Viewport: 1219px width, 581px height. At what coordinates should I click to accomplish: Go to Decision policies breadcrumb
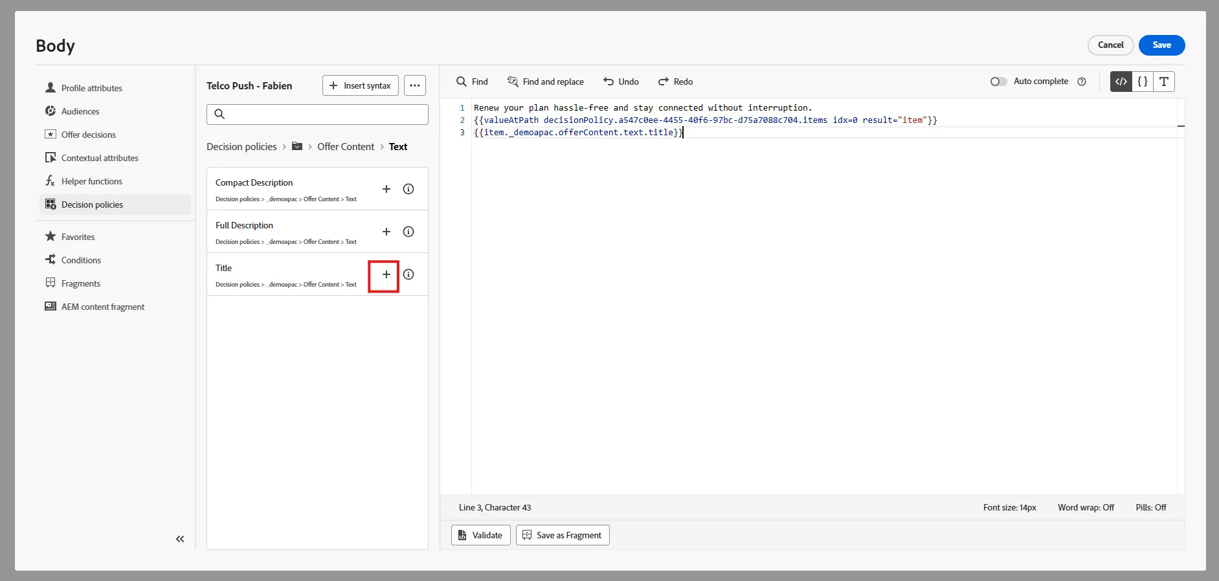pos(241,147)
